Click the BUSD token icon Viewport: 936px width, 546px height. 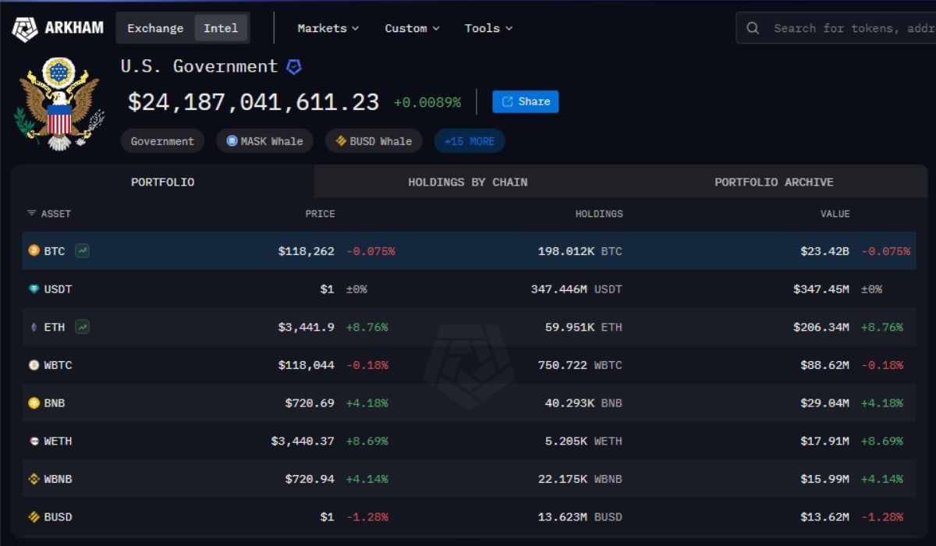[34, 517]
